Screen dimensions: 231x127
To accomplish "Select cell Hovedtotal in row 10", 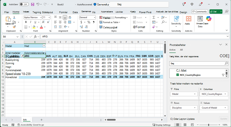I will [x=14, y=77].
